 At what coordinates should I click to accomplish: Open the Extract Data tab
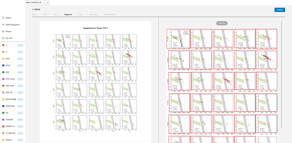93,14
